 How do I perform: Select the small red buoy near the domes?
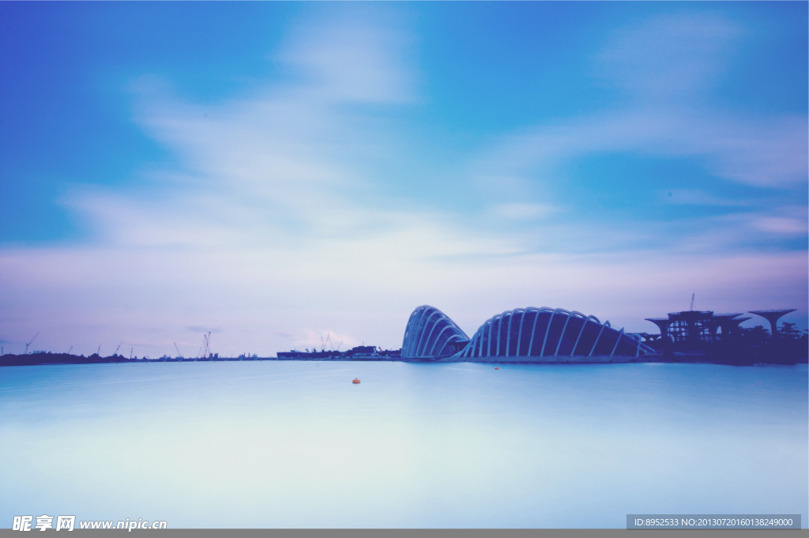click(x=496, y=368)
